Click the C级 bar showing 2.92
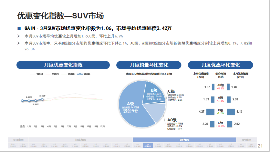This screenshot has width=270, height=152. (x=229, y=124)
